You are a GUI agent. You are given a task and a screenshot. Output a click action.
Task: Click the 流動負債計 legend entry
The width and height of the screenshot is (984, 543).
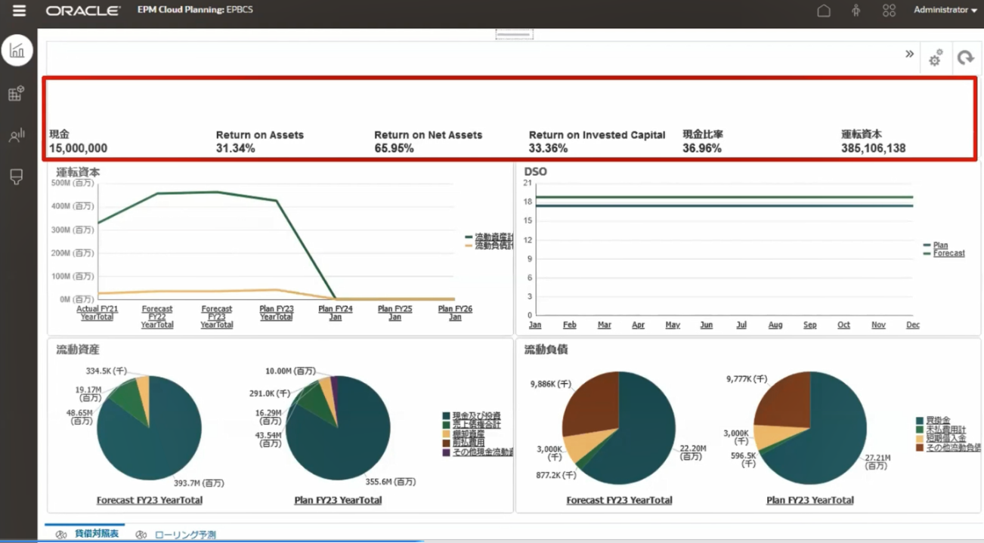pyautogui.click(x=494, y=245)
